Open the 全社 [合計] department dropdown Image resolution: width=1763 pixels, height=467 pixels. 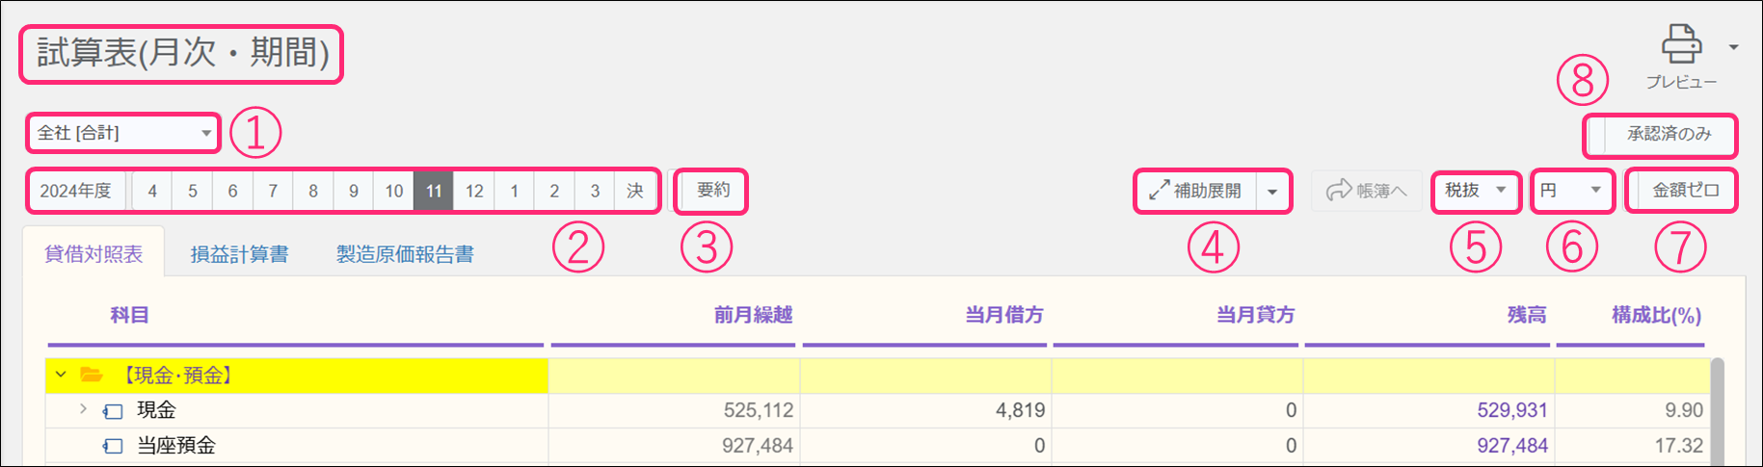(122, 133)
